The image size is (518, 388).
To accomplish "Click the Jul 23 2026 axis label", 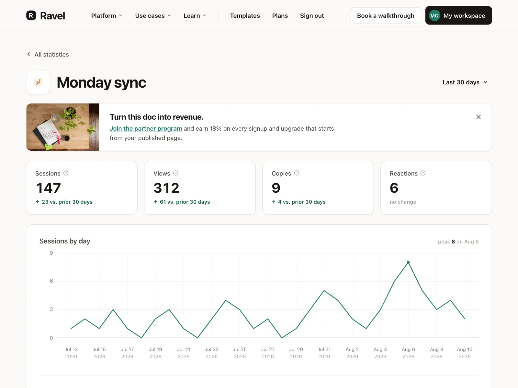I will coord(211,353).
